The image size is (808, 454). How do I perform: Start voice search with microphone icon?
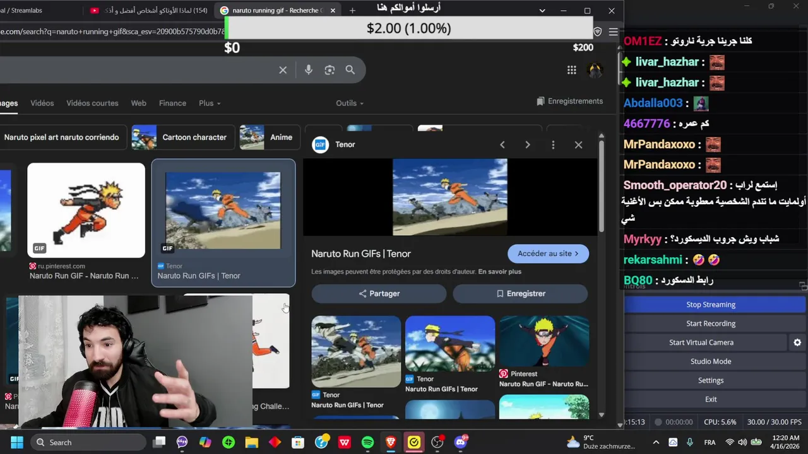[308, 70]
